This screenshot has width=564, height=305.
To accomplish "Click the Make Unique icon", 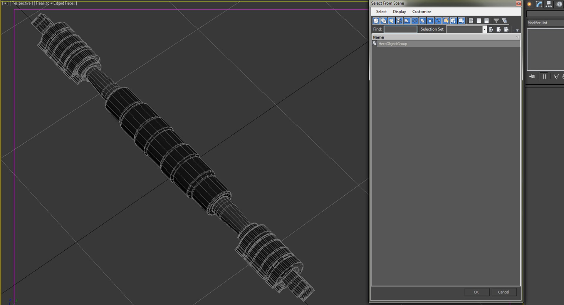I will (x=556, y=76).
